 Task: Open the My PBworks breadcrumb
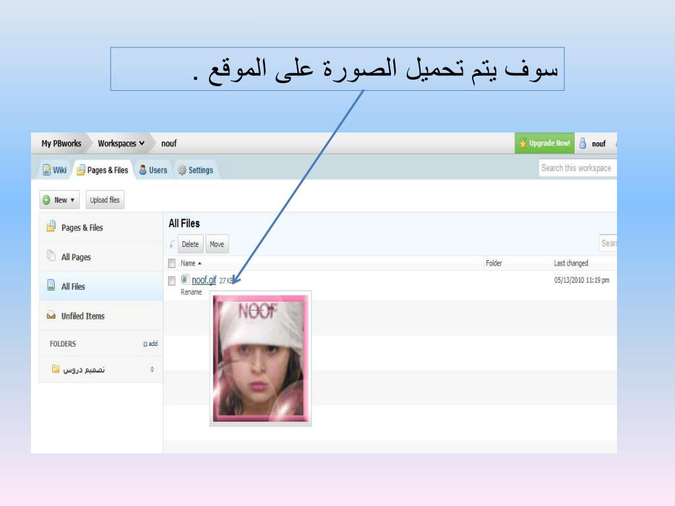[x=61, y=143]
